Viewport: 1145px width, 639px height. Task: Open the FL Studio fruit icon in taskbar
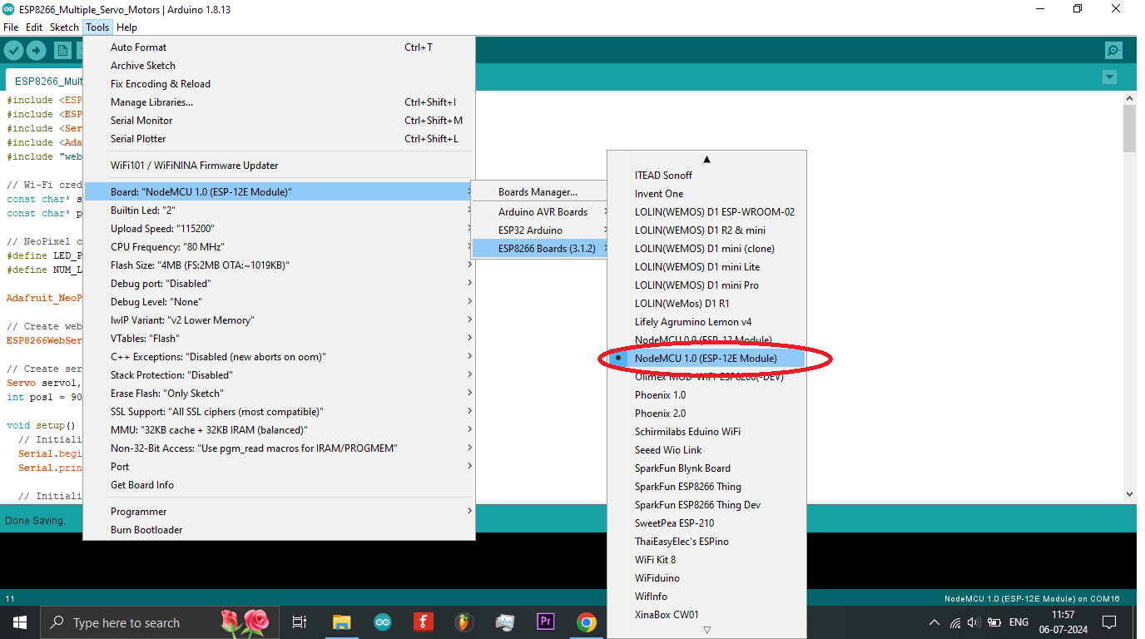pyautogui.click(x=463, y=622)
